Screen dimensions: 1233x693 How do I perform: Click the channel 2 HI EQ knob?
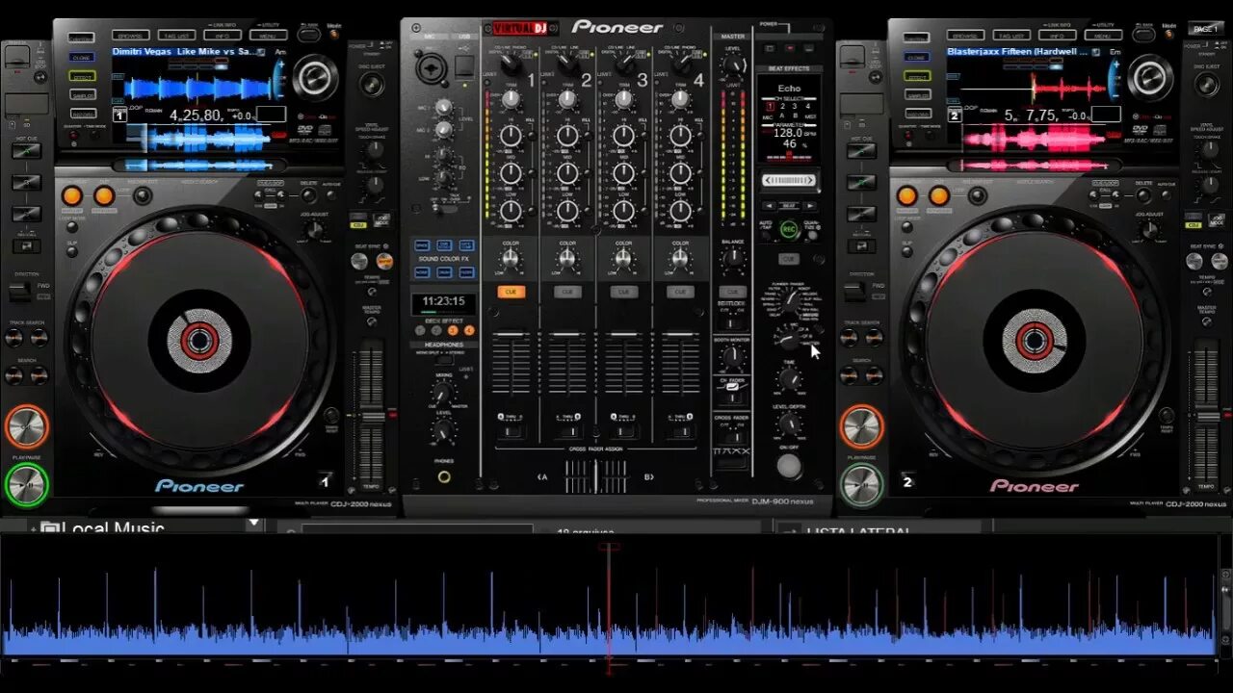(x=567, y=136)
